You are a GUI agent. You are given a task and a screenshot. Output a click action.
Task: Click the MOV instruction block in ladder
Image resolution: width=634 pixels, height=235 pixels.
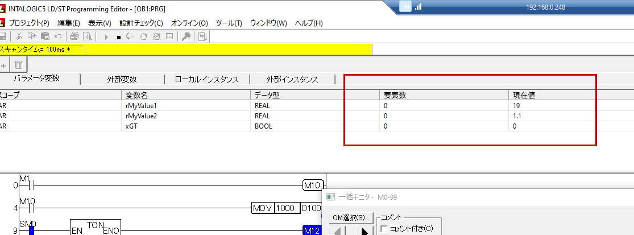tap(263, 208)
